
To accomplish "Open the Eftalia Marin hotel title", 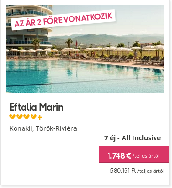I will [x=36, y=107].
